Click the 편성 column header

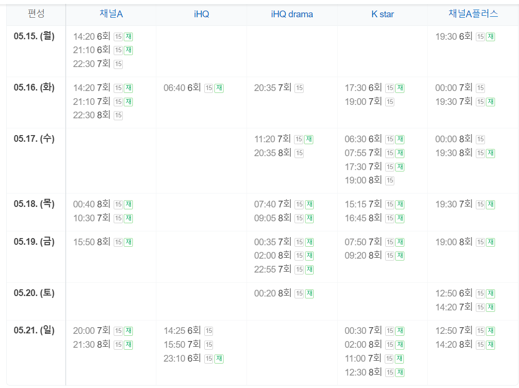point(36,13)
